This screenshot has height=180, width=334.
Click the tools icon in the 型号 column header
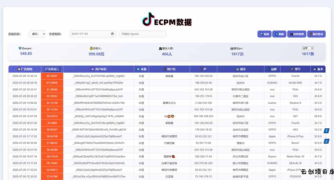pyautogui.click(x=292, y=69)
